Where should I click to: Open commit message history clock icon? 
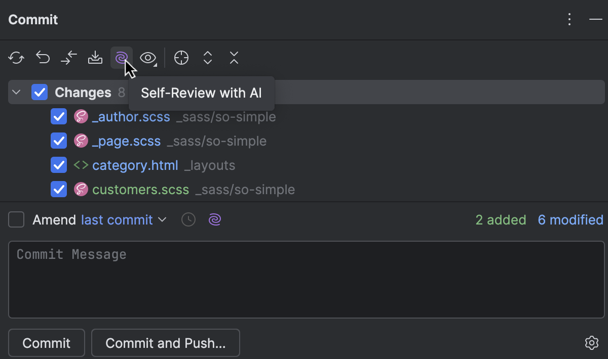(x=188, y=220)
